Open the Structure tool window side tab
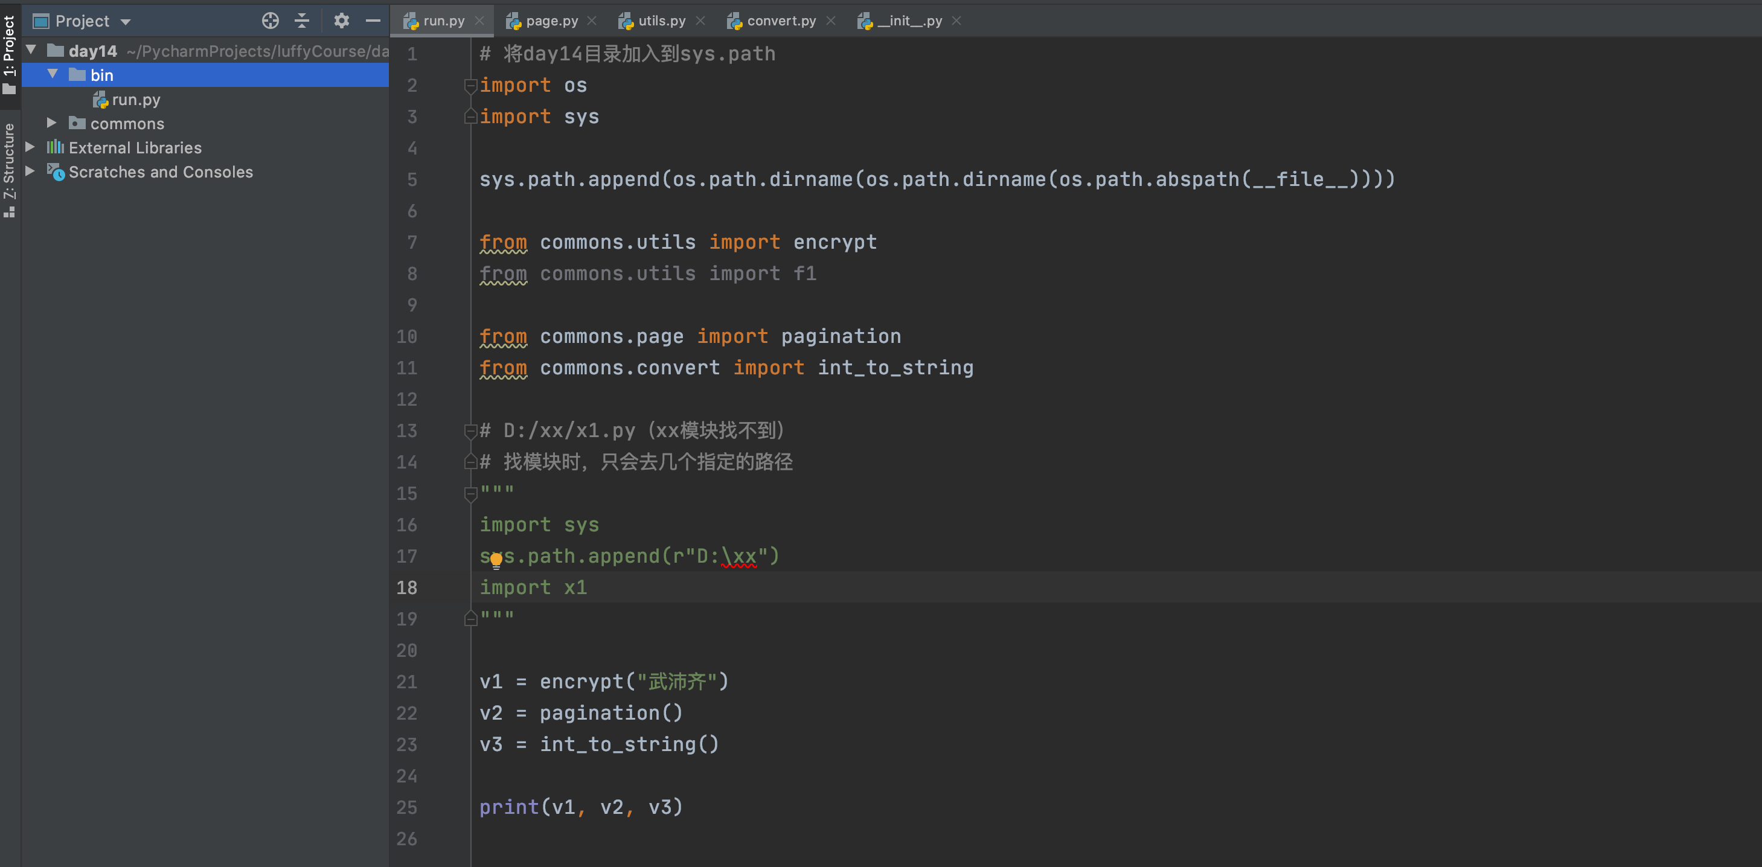1762x867 pixels. pos(9,170)
